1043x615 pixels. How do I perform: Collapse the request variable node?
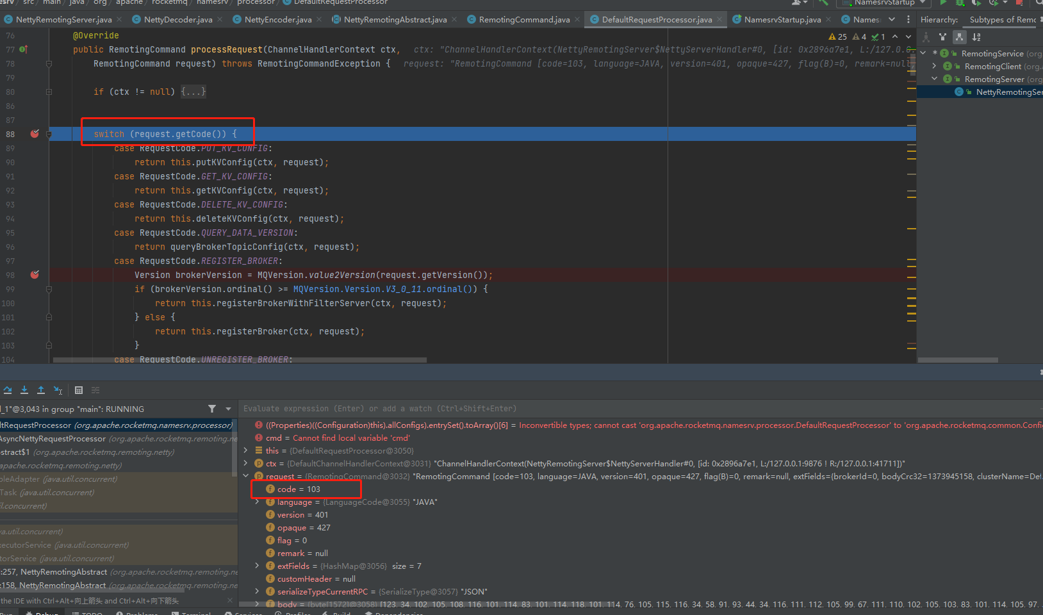(245, 476)
